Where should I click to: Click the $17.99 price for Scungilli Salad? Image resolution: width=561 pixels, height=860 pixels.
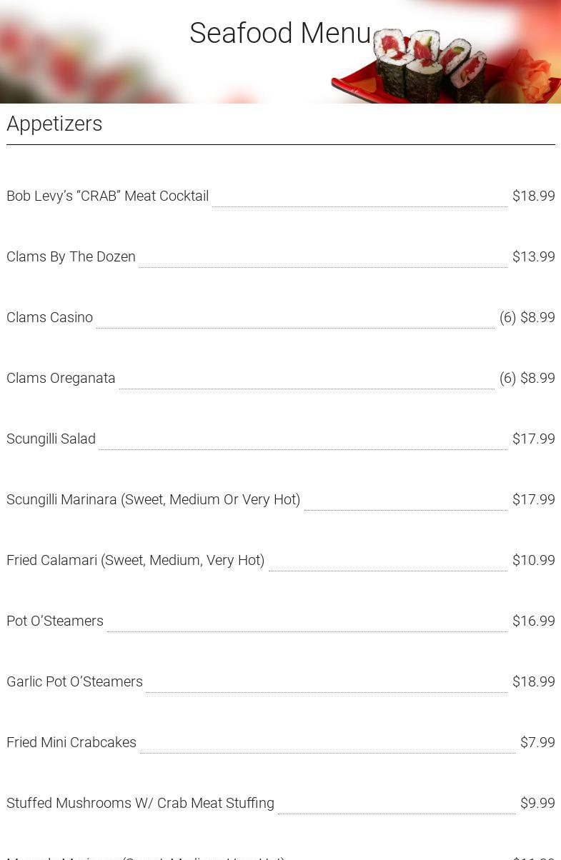coord(533,439)
